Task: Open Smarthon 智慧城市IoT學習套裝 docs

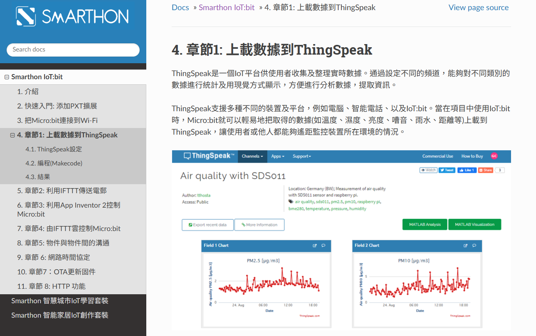Action: [x=60, y=301]
